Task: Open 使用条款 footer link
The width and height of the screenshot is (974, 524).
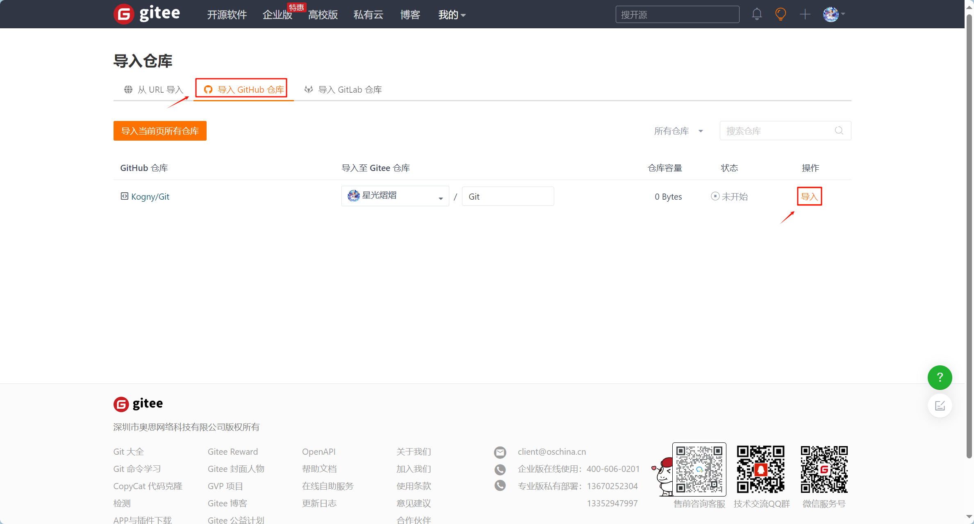Action: (414, 486)
